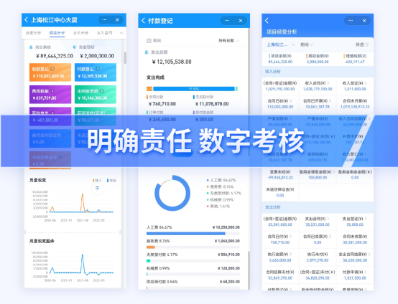This screenshot has height=304, width=398.
Task: Toggle the 支出 legend in 月度收支 chart
Action: coord(111,181)
